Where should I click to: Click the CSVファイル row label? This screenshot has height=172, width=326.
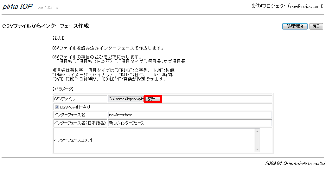65,99
